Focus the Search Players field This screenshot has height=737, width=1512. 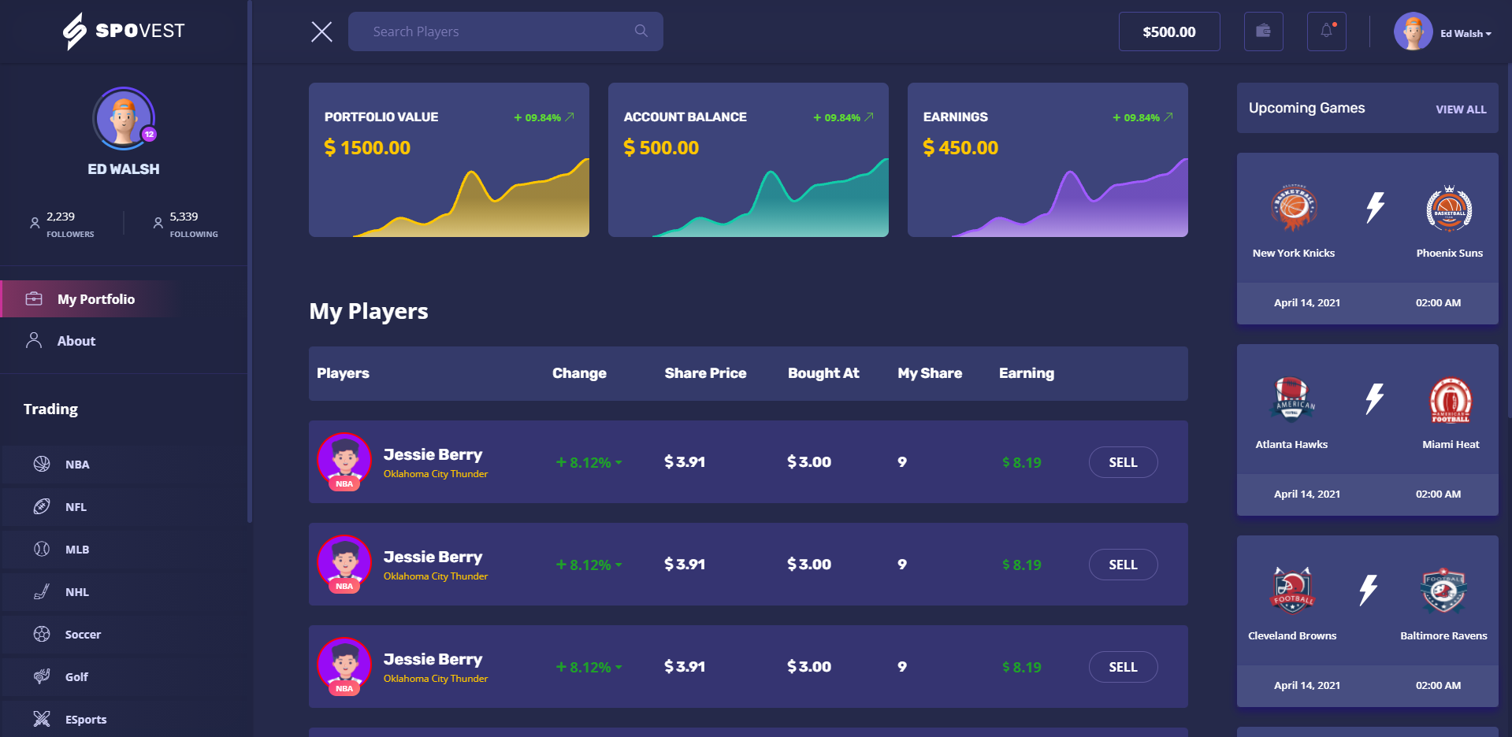[x=506, y=31]
